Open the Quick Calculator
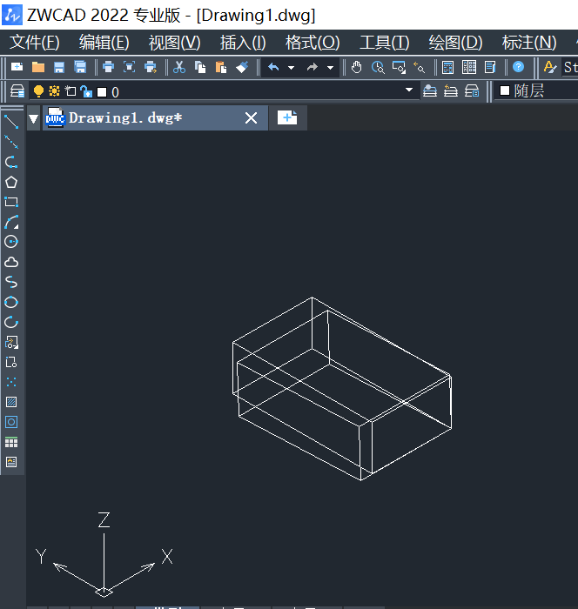This screenshot has width=578, height=609. tap(447, 67)
